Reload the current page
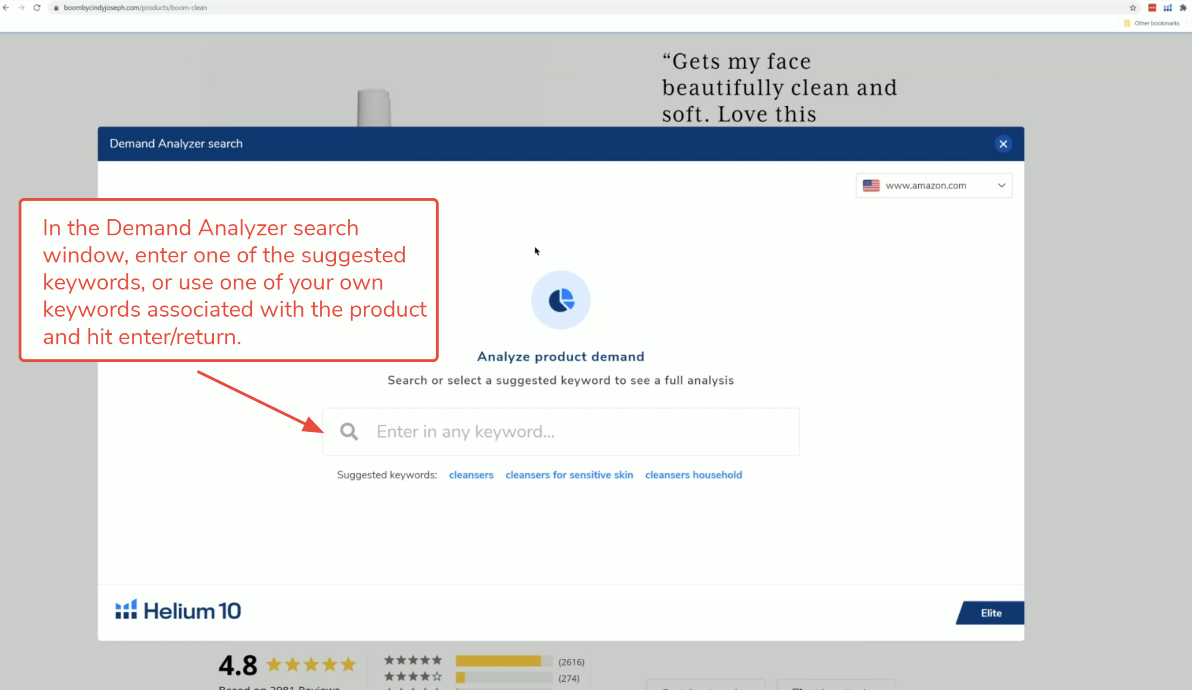Screen dimensions: 1192x690 pyautogui.click(x=37, y=7)
